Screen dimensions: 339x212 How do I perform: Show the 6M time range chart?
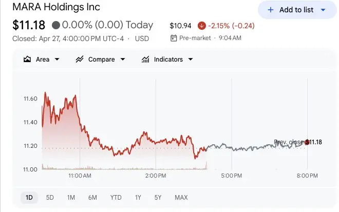click(x=92, y=198)
